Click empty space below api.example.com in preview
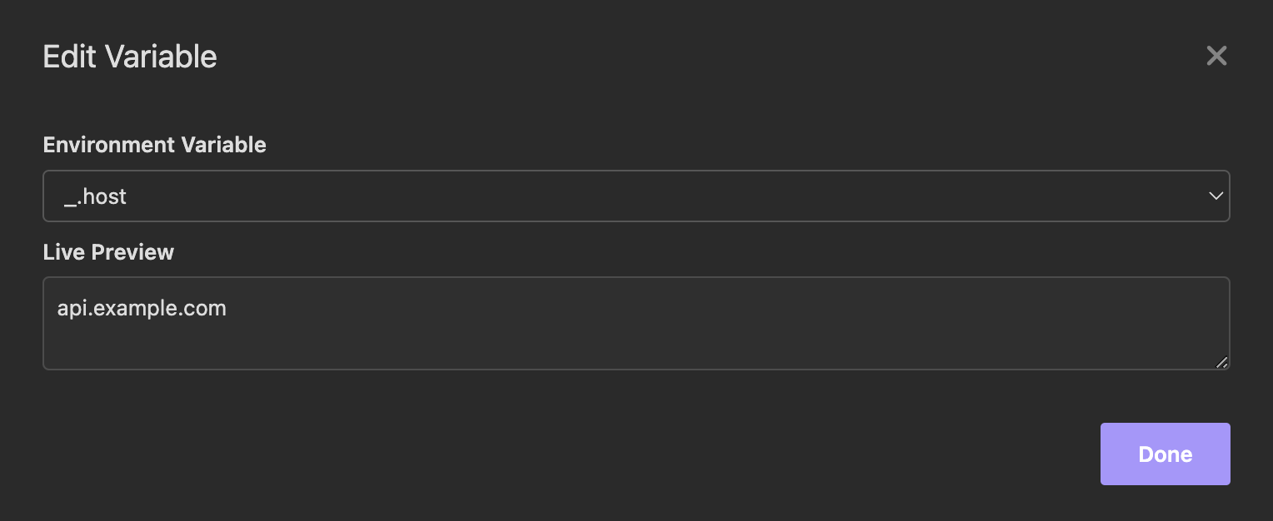This screenshot has width=1273, height=521. pos(142,345)
